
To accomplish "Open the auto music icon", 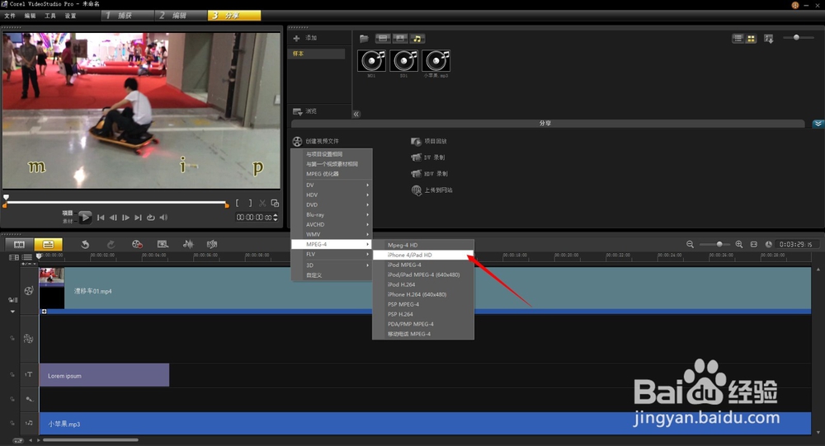I will (212, 244).
